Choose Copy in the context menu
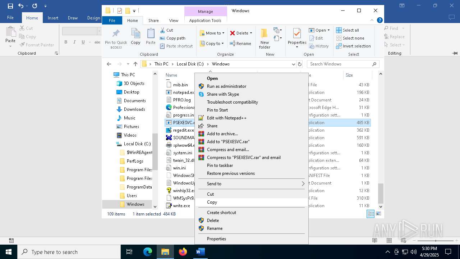460x259 pixels. click(x=252, y=202)
